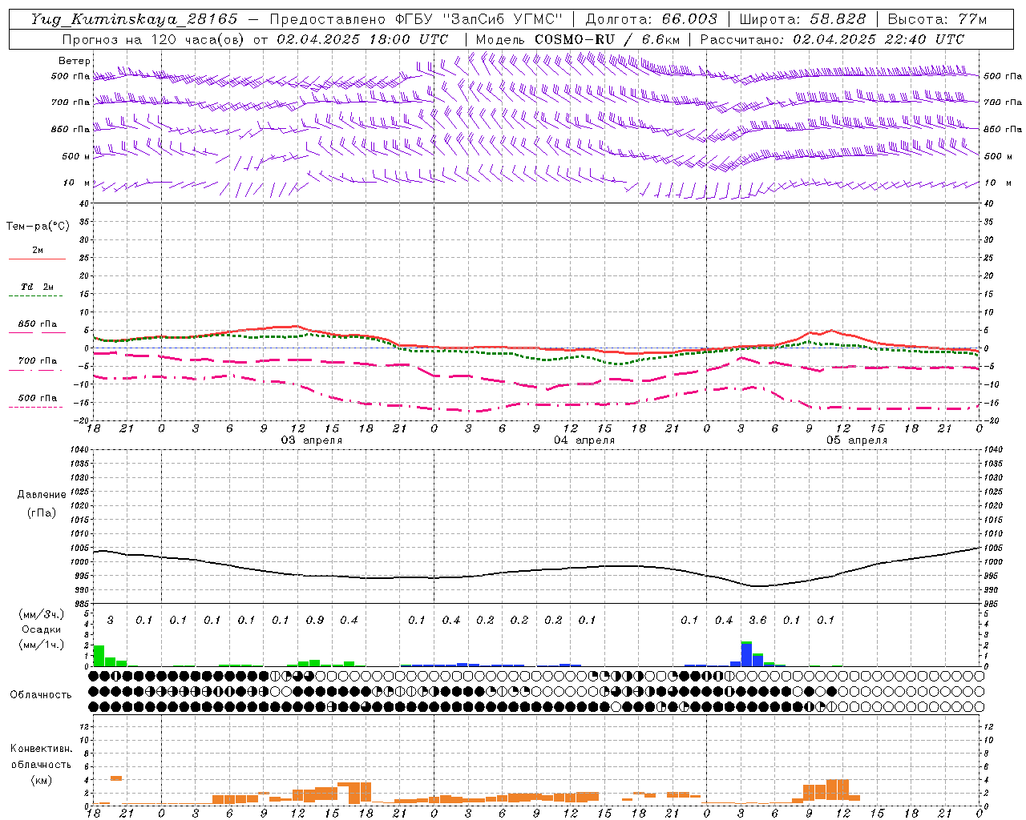Image resolution: width=1026 pixels, height=820 pixels.
Task: Click the forecast start 02.04.2025 18:00 UTC text
Action: click(362, 39)
